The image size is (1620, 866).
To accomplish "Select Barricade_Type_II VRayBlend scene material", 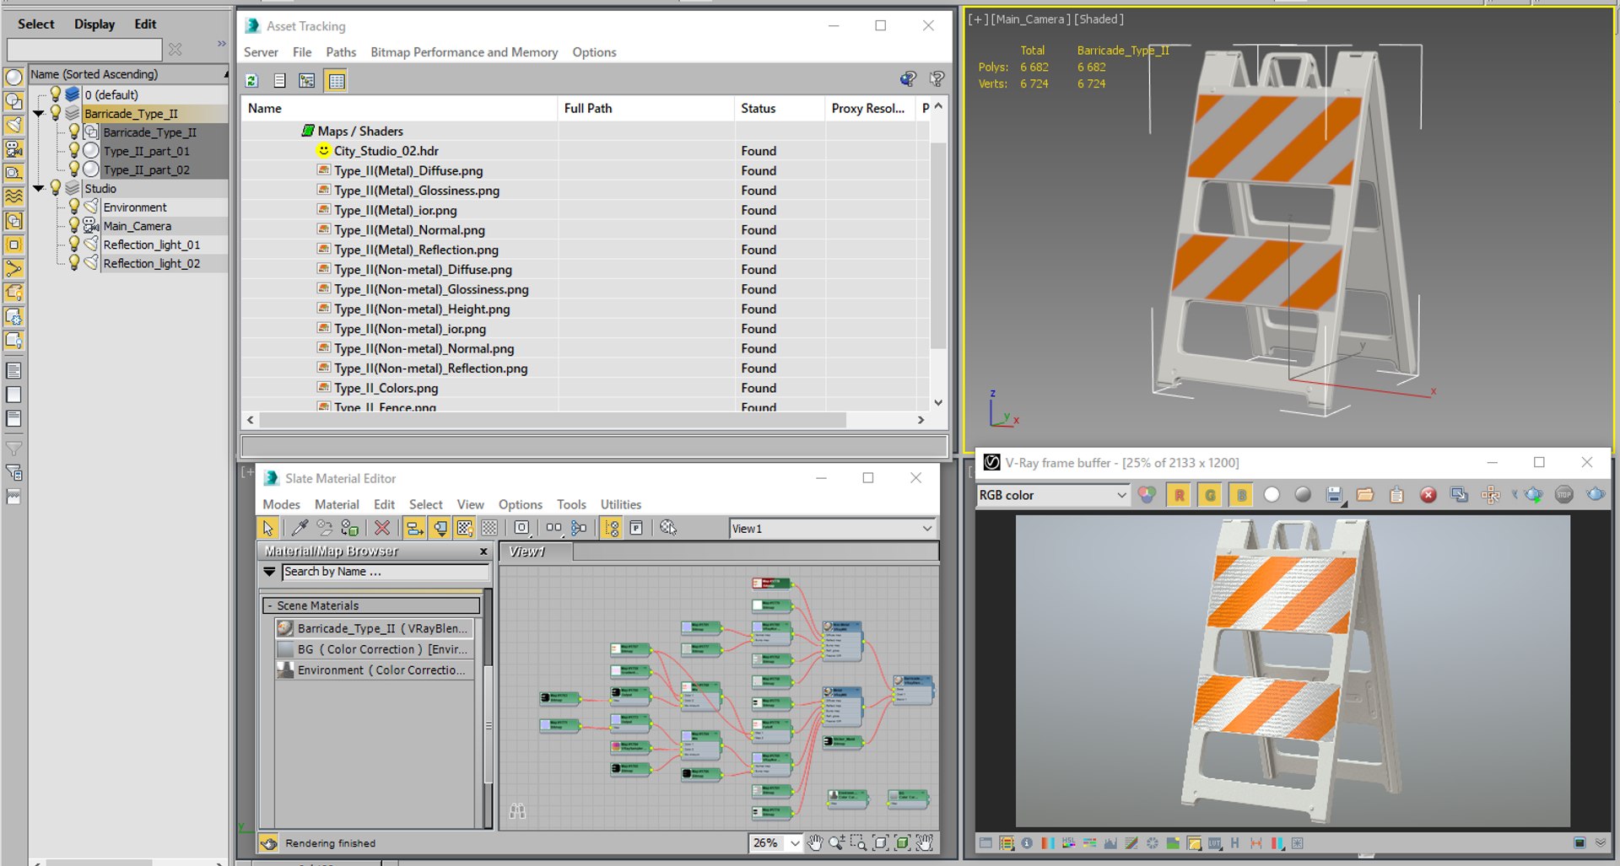I will 375,628.
